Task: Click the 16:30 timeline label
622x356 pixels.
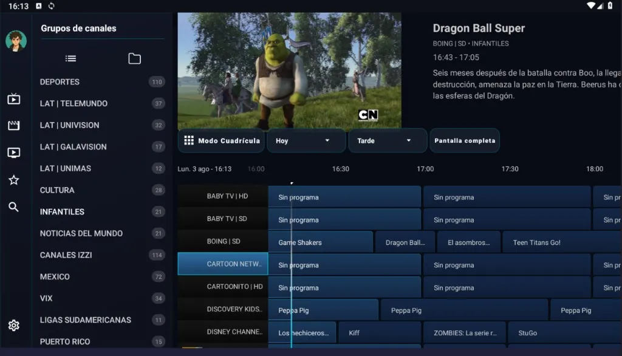Action: coord(340,169)
